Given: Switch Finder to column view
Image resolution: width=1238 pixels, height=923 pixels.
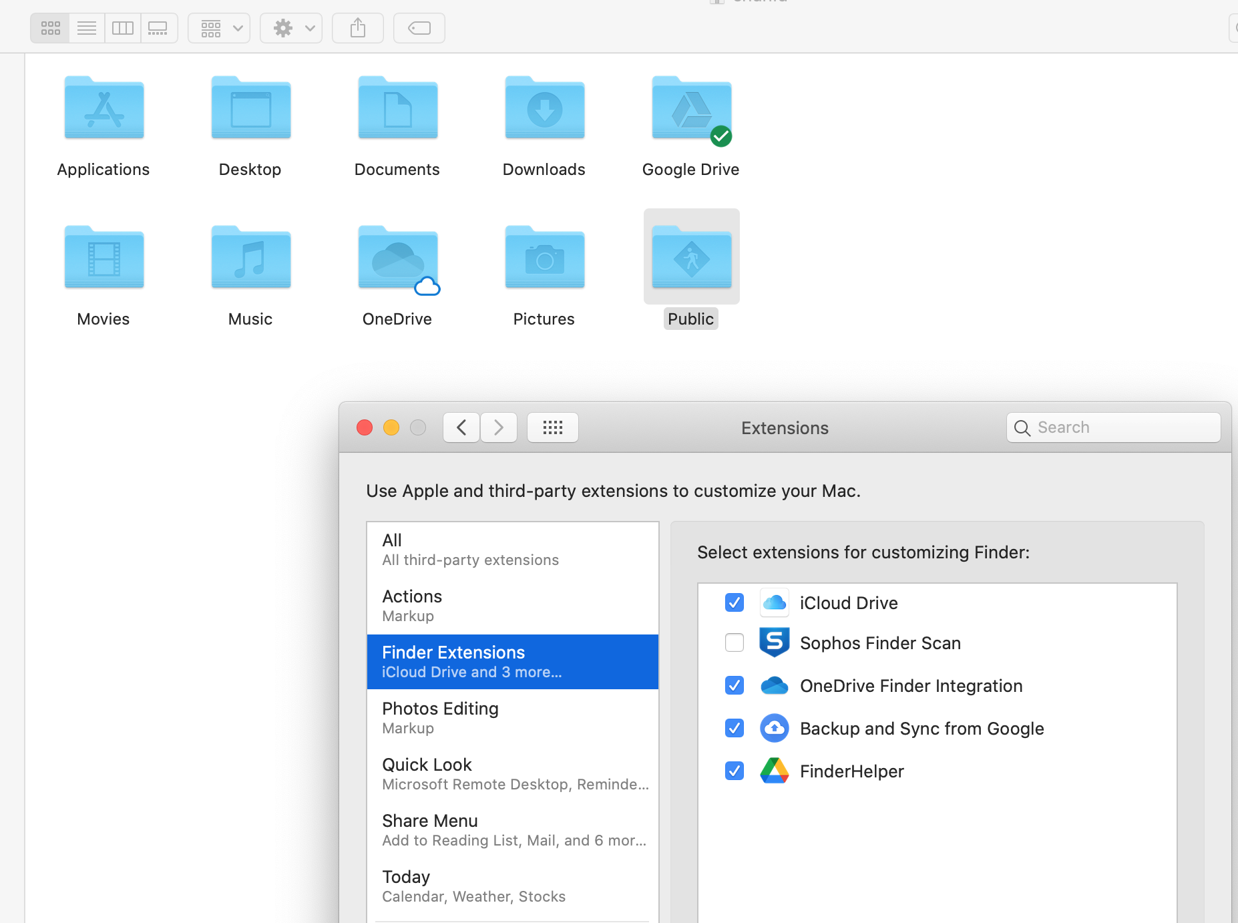Looking at the screenshot, I should coord(123,28).
